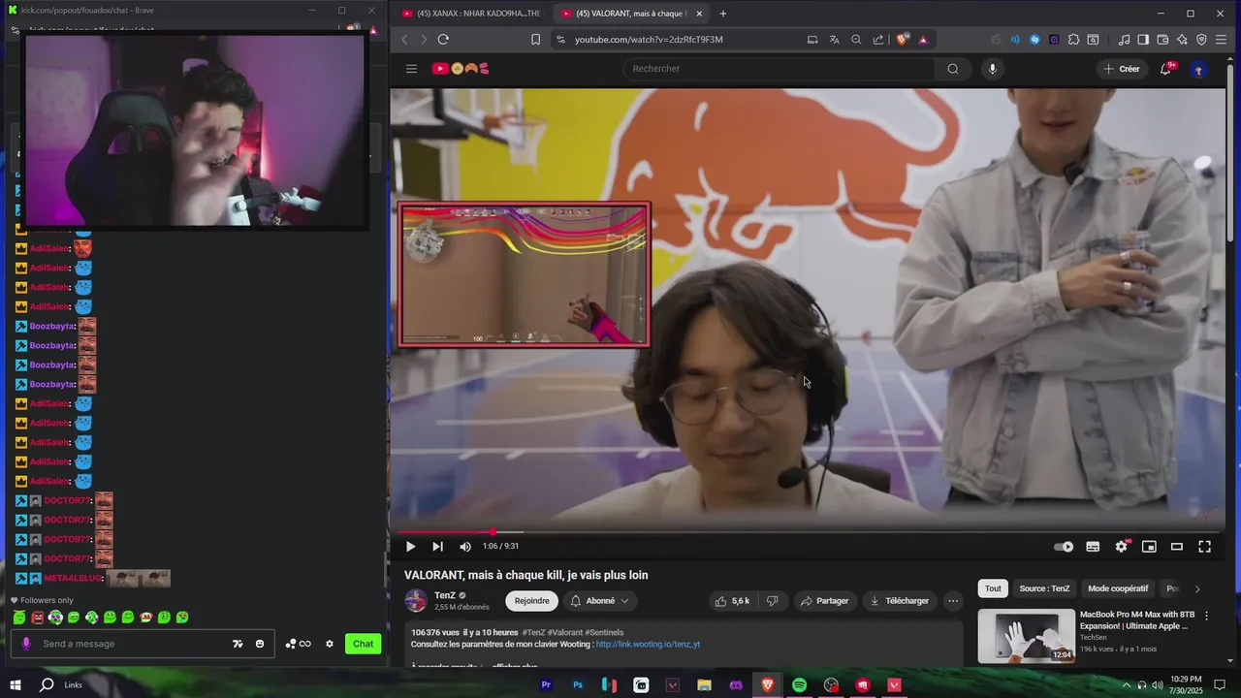
Task: Open the browser extensions puzzle icon
Action: point(1073,40)
